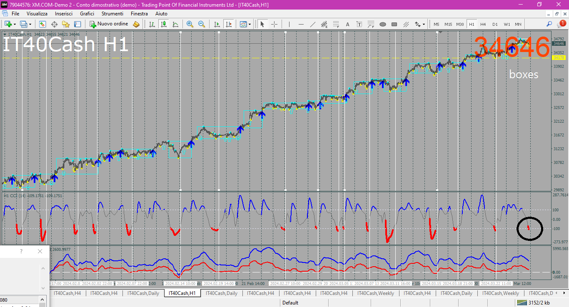Open the Data Window crosshair icon
Viewport: 569px width, 307px height.
pos(54,24)
